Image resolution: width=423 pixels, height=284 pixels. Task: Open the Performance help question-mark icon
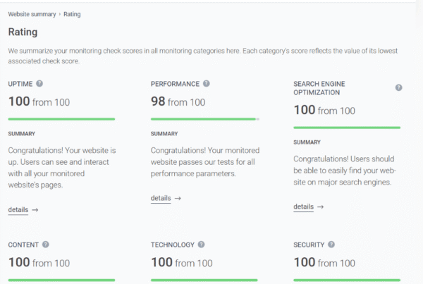tap(207, 84)
